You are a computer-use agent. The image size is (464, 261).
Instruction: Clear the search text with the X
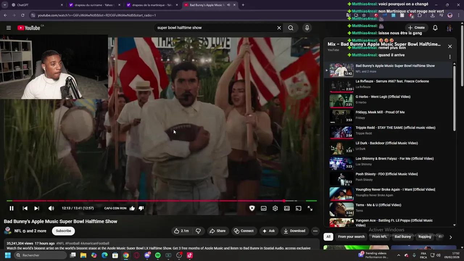pos(279,28)
